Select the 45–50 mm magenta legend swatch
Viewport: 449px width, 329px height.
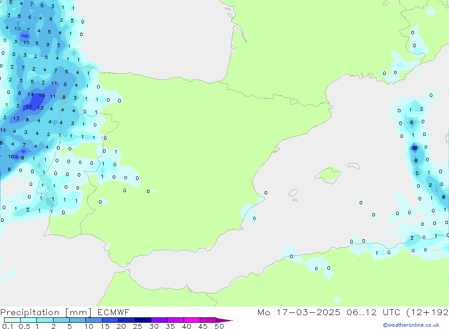point(207,320)
